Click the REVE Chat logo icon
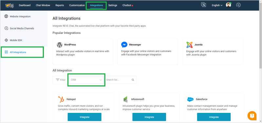This screenshot has height=123, width=262. tap(9, 5)
